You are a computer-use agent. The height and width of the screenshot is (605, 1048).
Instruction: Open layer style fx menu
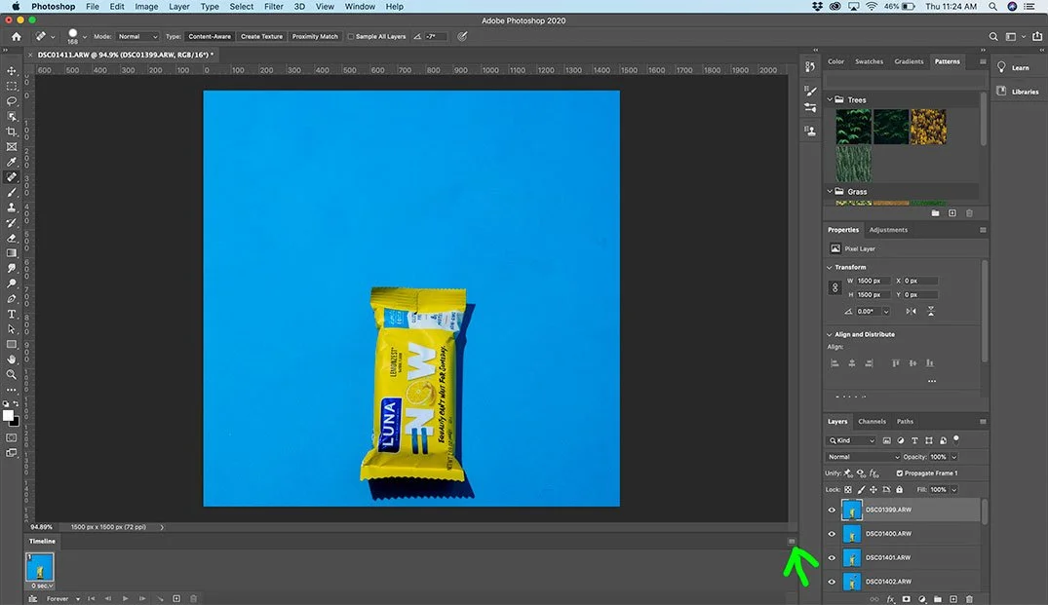click(890, 600)
